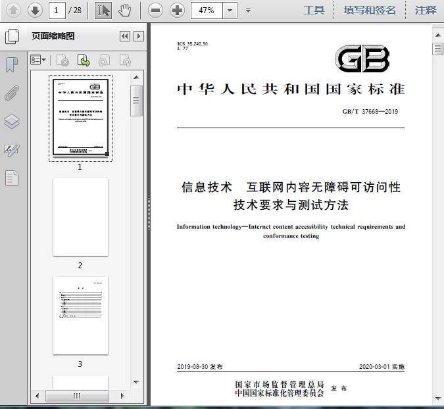Open the bookmarks panel icon
Screen dimensions: 444x409
pos(12,64)
